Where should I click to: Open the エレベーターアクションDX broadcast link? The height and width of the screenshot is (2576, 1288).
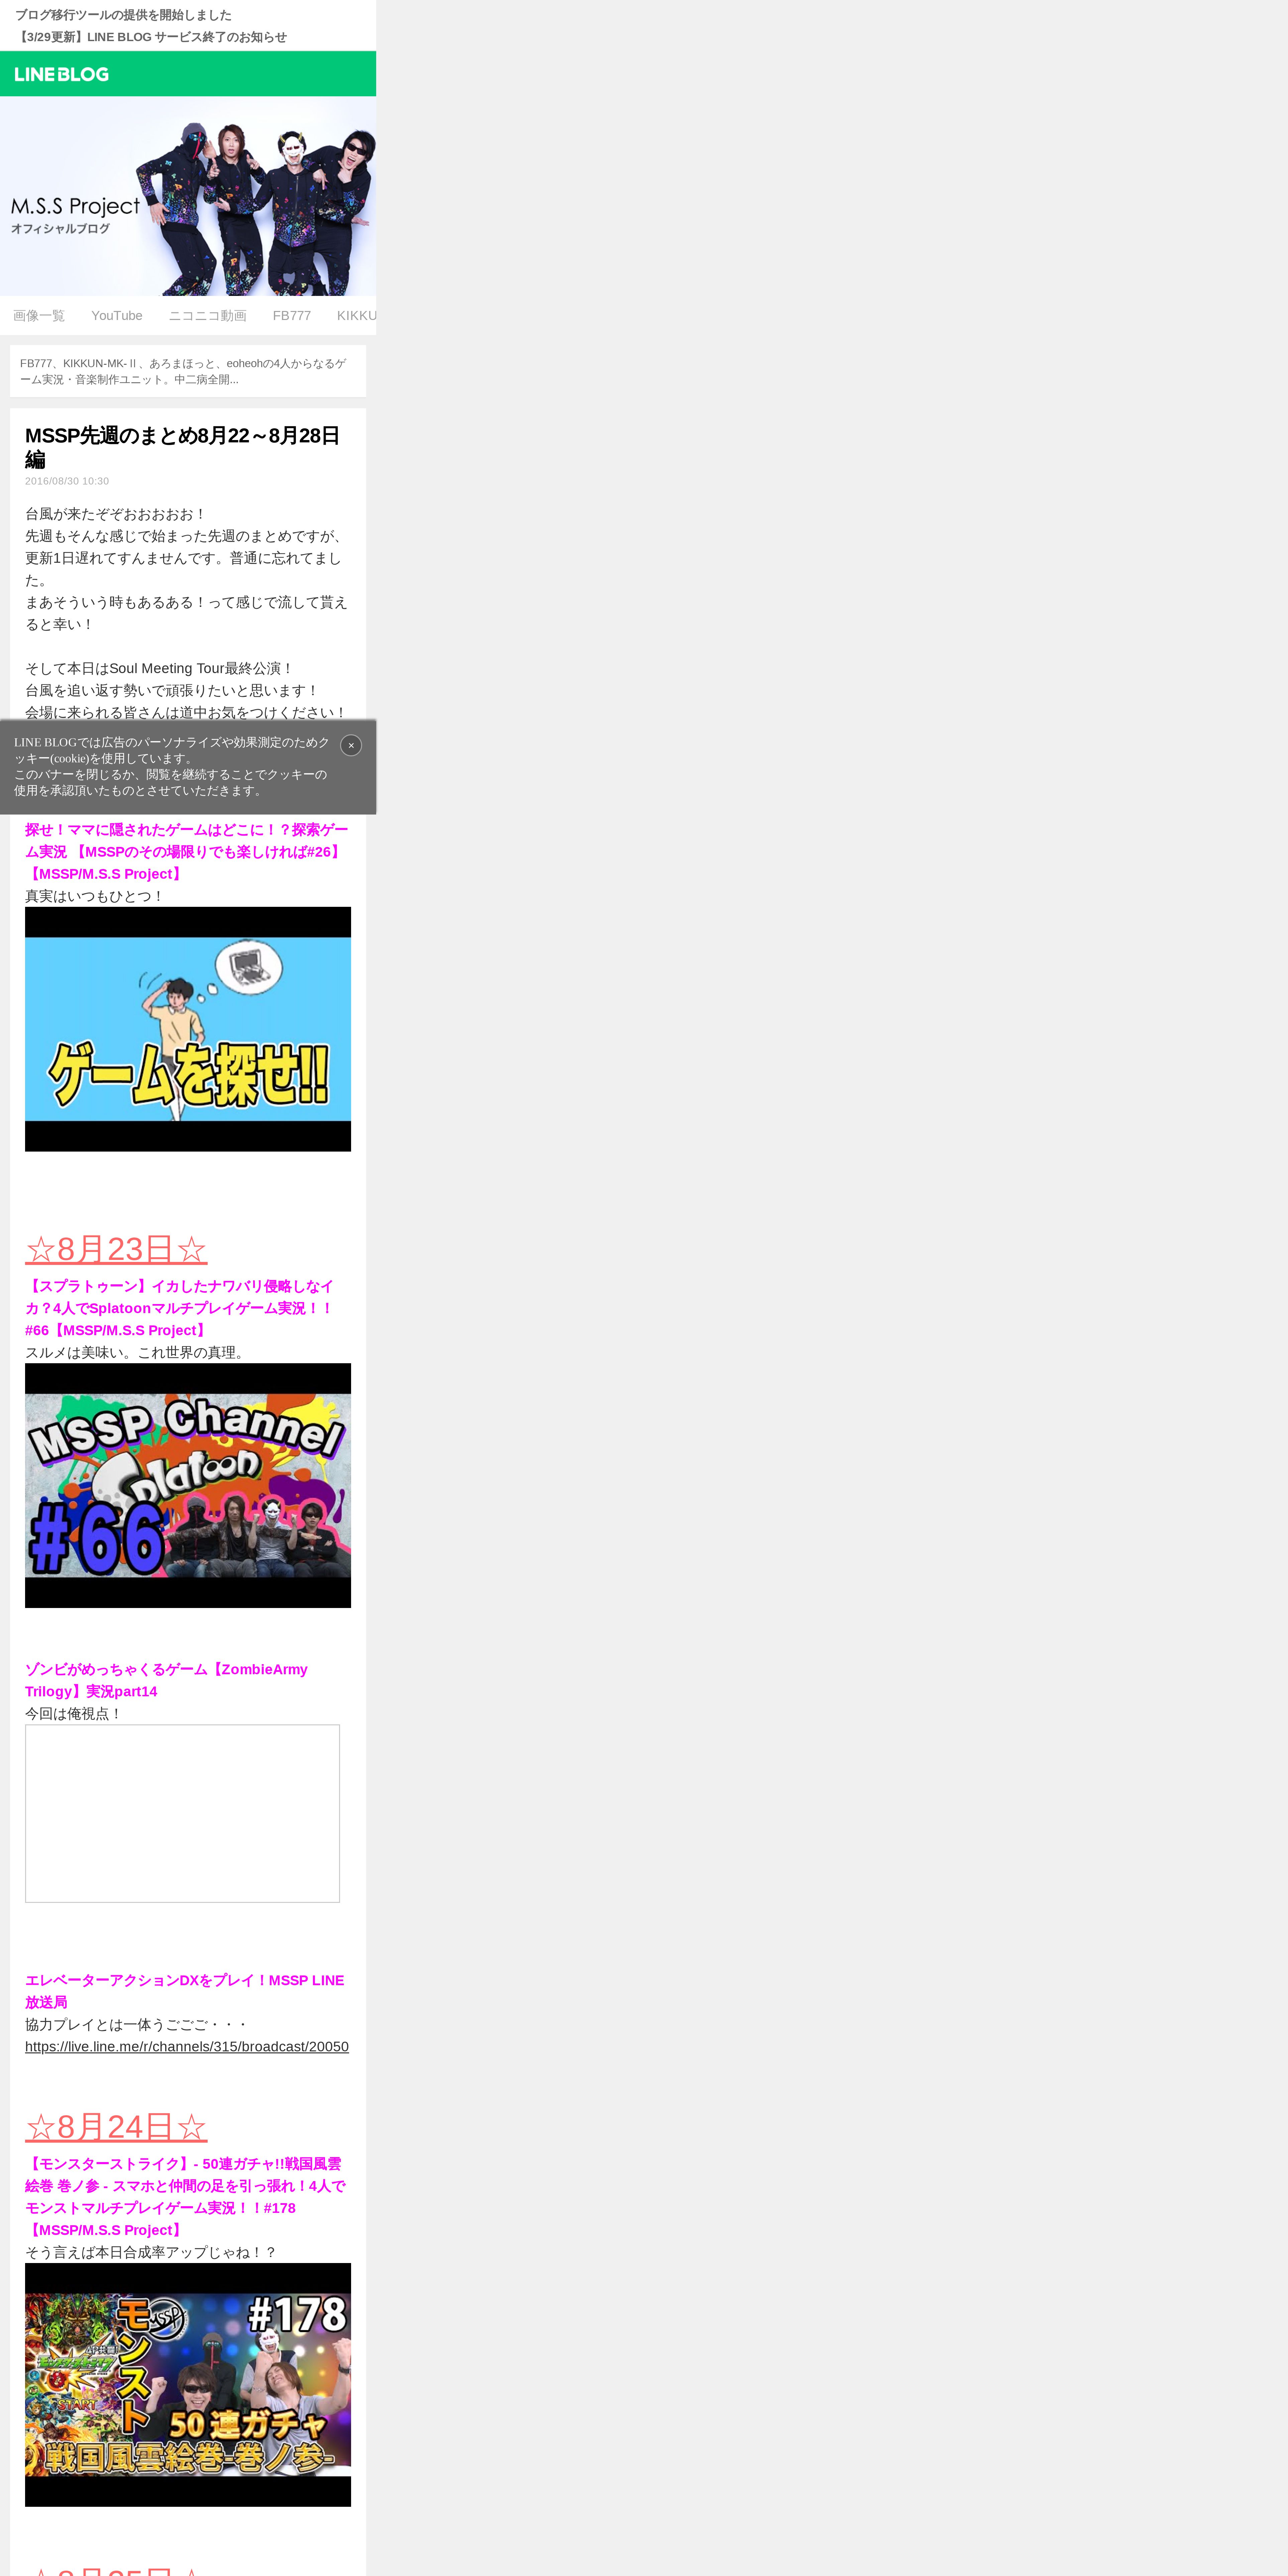pyautogui.click(x=185, y=1991)
